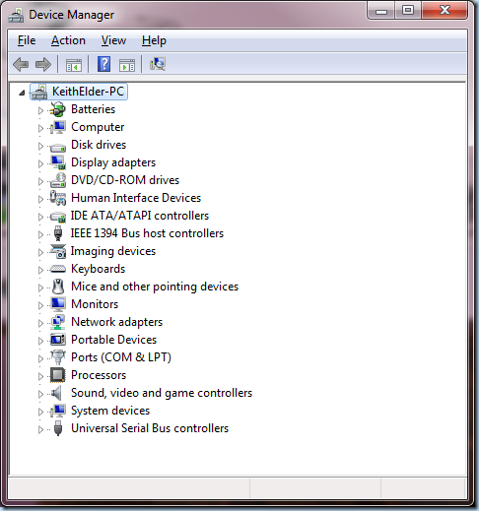Viewport: 479px width, 511px height.
Task: Expand the Network adapters node
Action: click(40, 323)
